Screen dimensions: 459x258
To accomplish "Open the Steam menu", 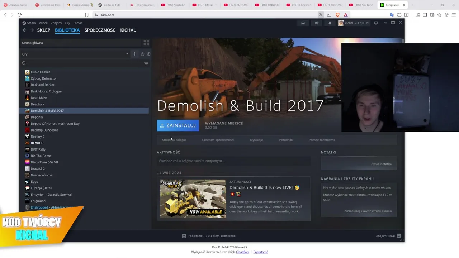I will point(29,23).
